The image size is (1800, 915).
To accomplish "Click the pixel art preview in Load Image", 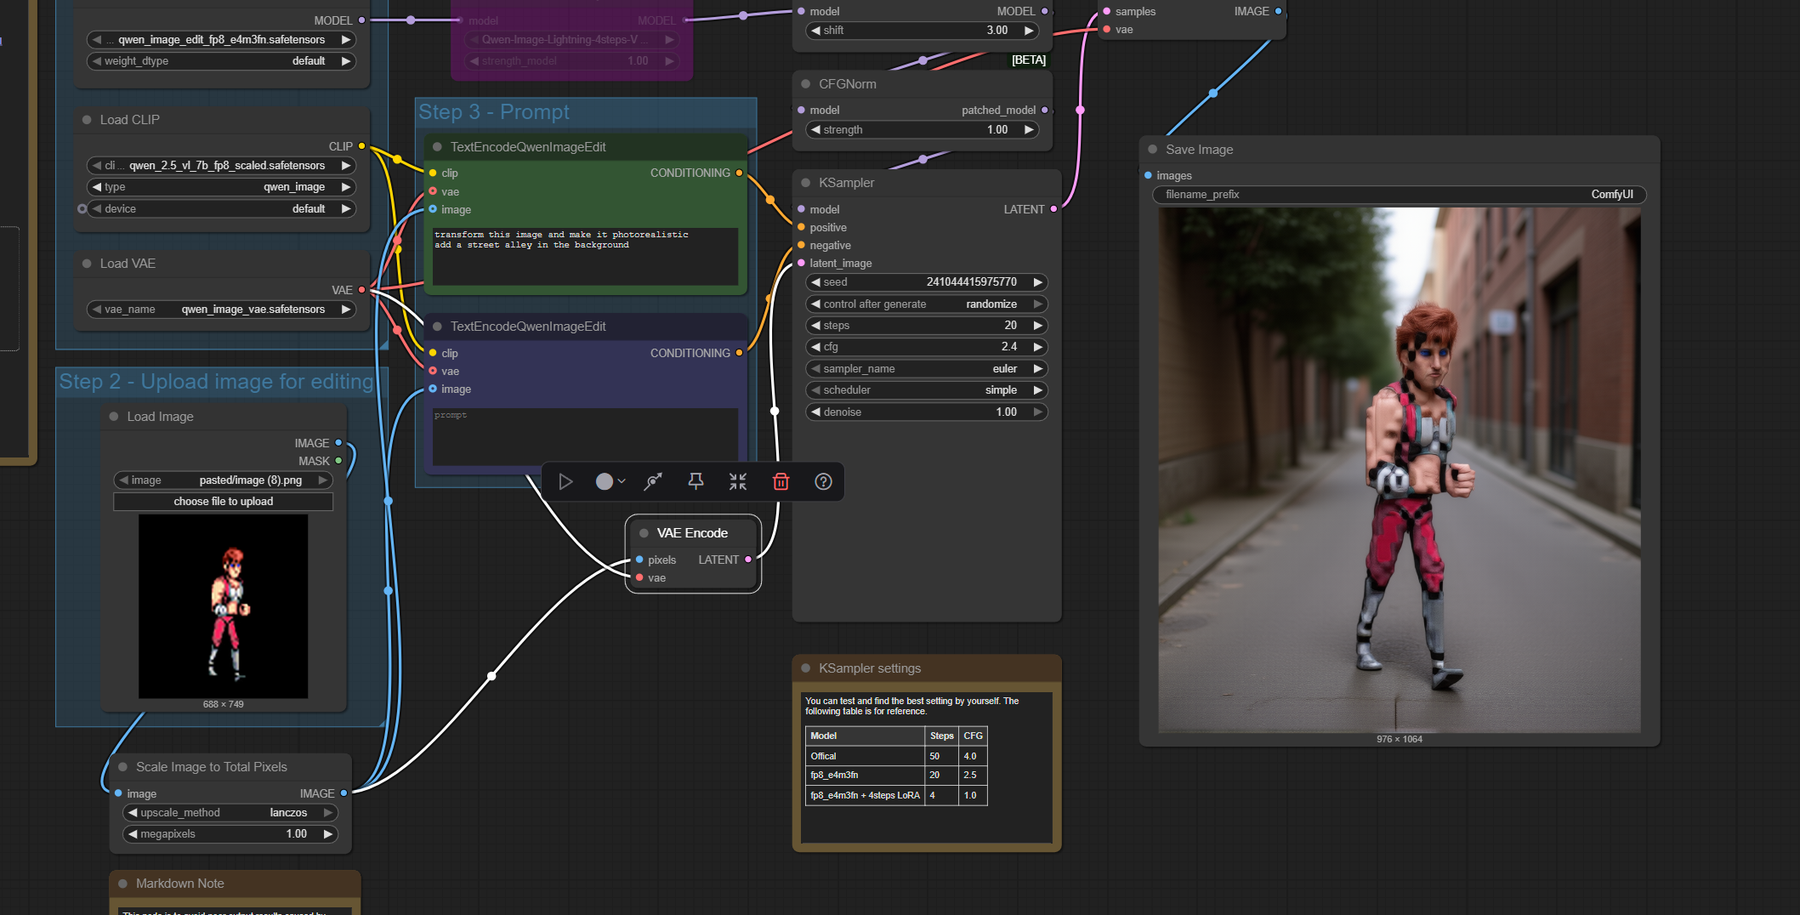I will click(224, 606).
